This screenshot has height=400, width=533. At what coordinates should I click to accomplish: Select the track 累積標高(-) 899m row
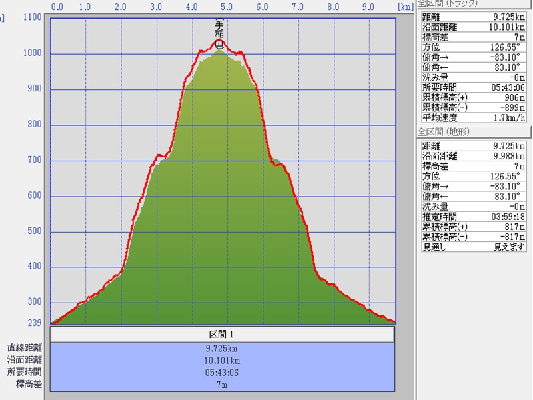[474, 107]
